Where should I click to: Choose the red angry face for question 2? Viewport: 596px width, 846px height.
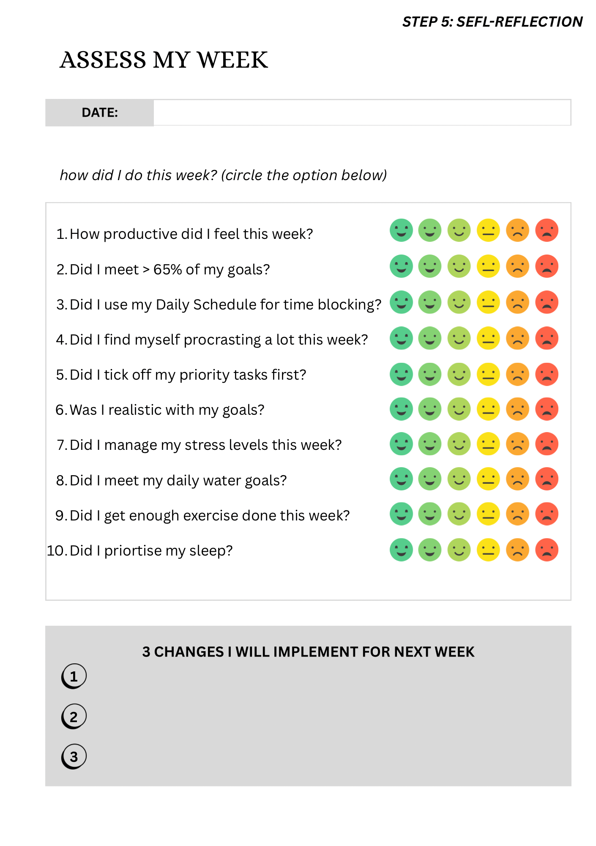coord(547,266)
